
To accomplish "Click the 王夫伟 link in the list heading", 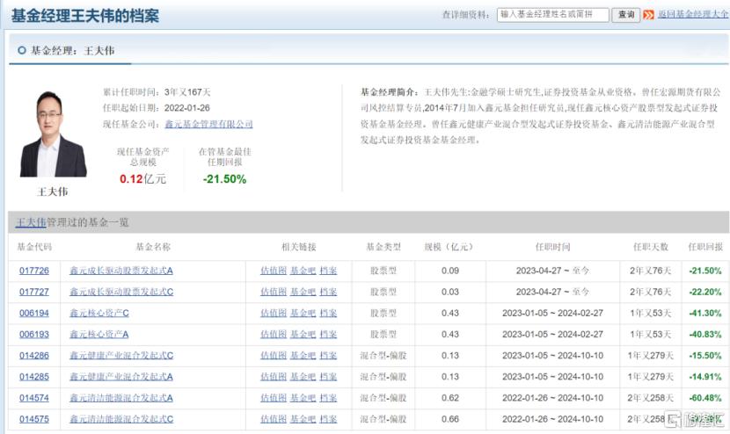I will click(31, 222).
